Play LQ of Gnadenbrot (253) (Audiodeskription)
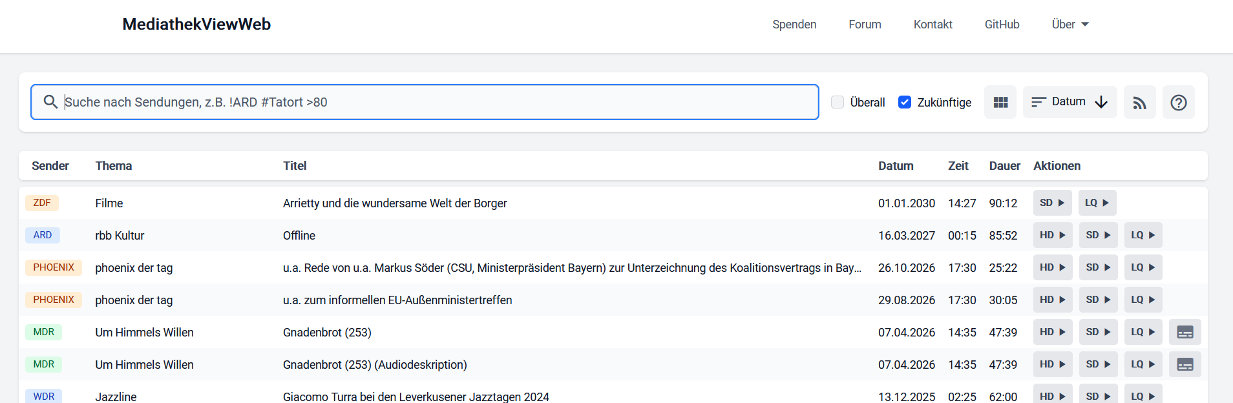This screenshot has height=403, width=1233. 1143,364
